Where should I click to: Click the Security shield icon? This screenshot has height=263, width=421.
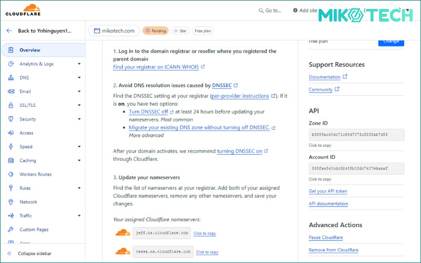11,119
